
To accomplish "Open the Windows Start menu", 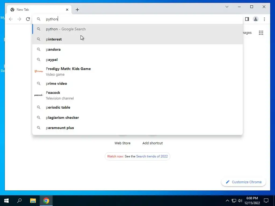I will coord(6,201).
